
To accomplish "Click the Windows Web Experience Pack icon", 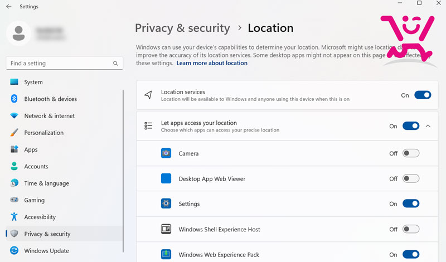I will coord(166,254).
